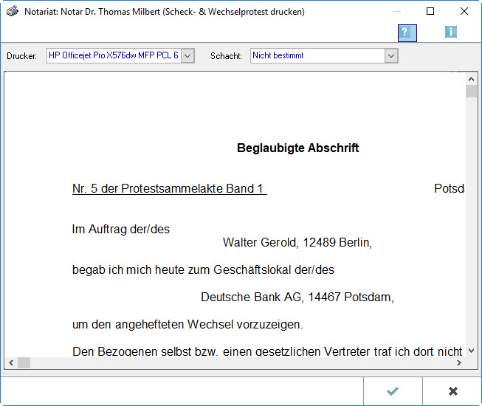The height and width of the screenshot is (406, 482).
Task: Click the 'Den Bezogenen selbst' line
Action: pyautogui.click(x=267, y=351)
